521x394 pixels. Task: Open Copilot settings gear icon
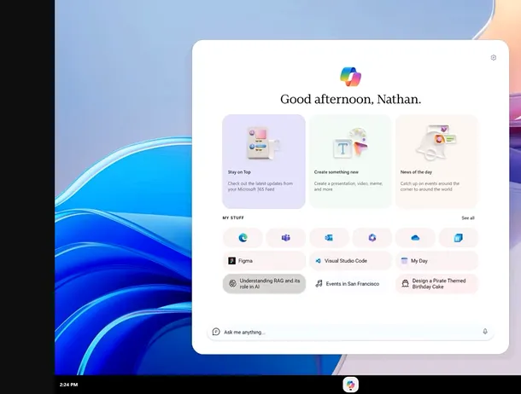[x=494, y=58]
